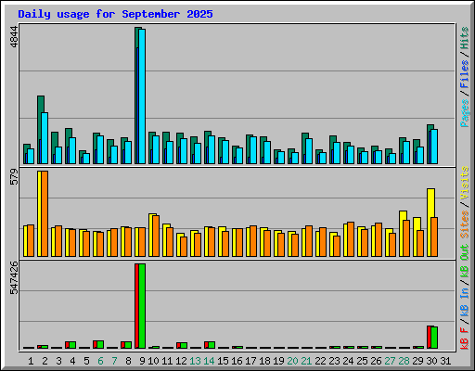Click day '23' on the x-axis
The height and width of the screenshot is (371, 475).
(334, 361)
